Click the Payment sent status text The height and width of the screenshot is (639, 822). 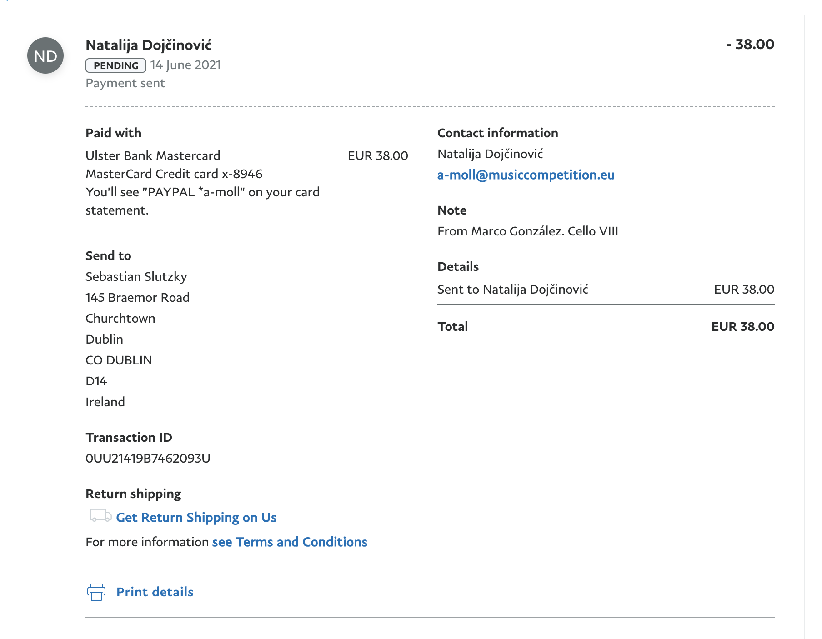pos(125,83)
